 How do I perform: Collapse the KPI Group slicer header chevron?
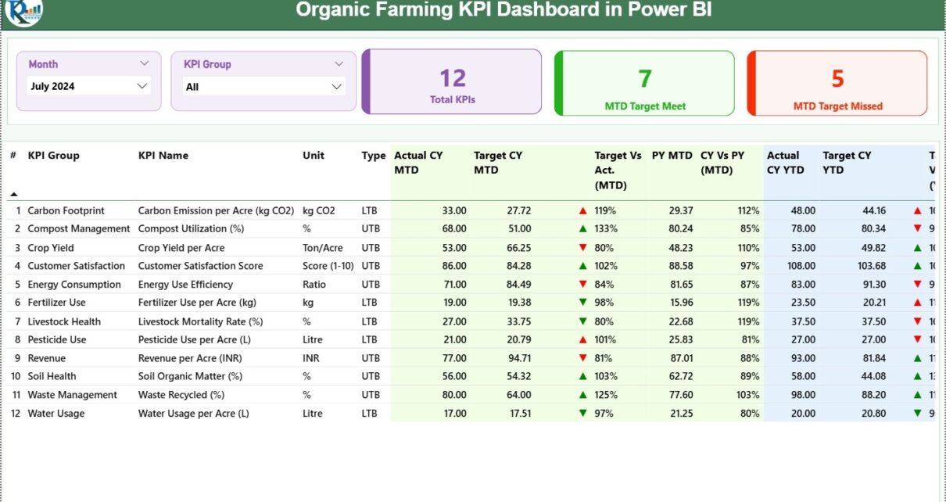point(339,64)
